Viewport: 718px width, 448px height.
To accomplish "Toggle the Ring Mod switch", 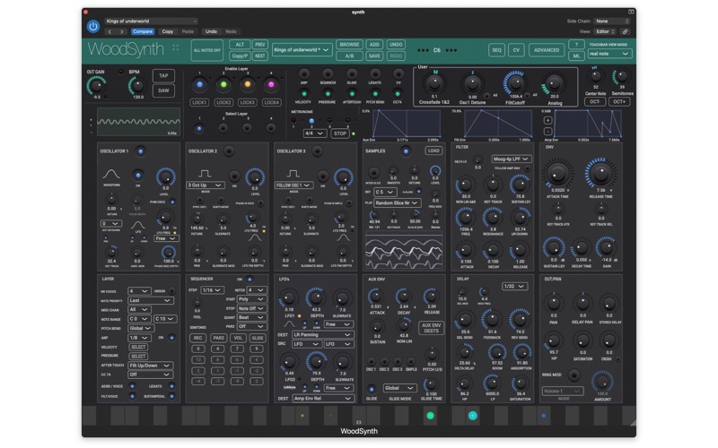I will tap(574, 375).
